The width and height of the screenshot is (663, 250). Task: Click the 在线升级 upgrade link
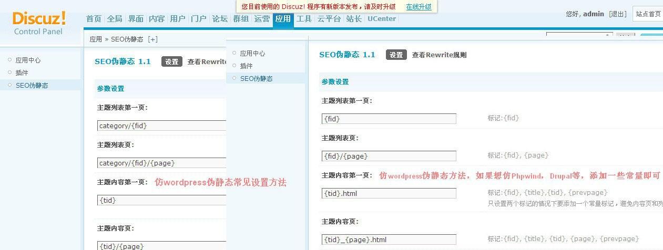coord(419,7)
